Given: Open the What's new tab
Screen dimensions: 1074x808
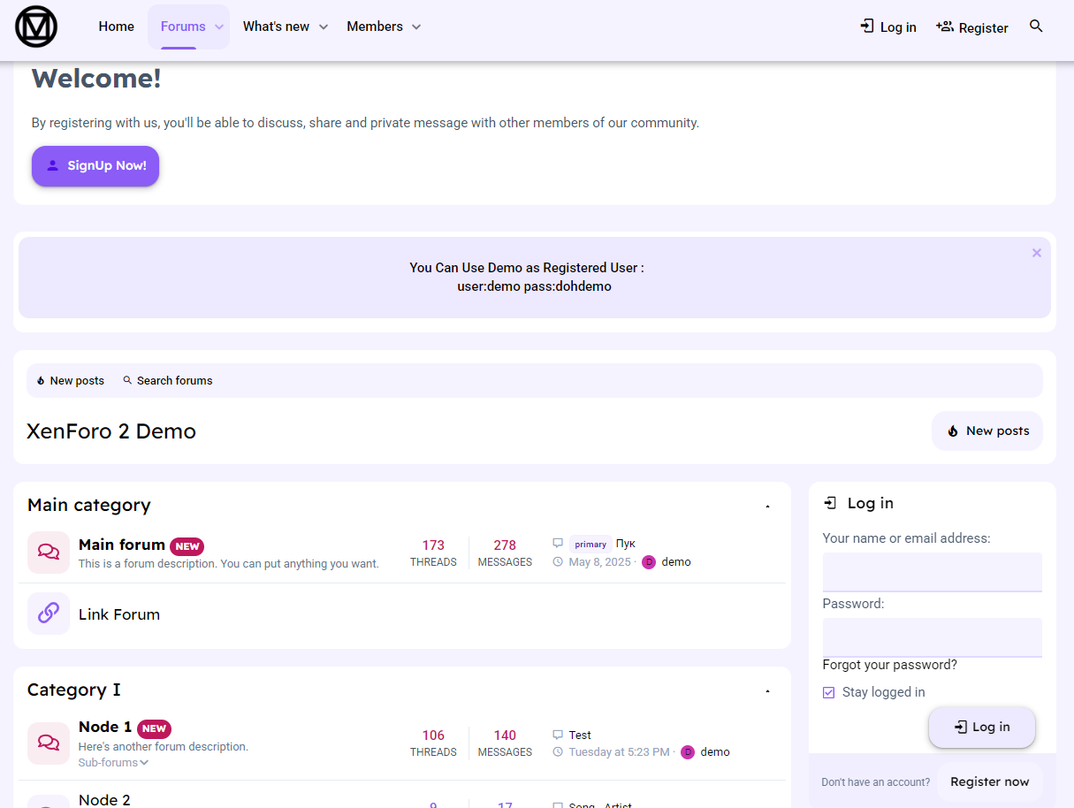Looking at the screenshot, I should pos(276,27).
